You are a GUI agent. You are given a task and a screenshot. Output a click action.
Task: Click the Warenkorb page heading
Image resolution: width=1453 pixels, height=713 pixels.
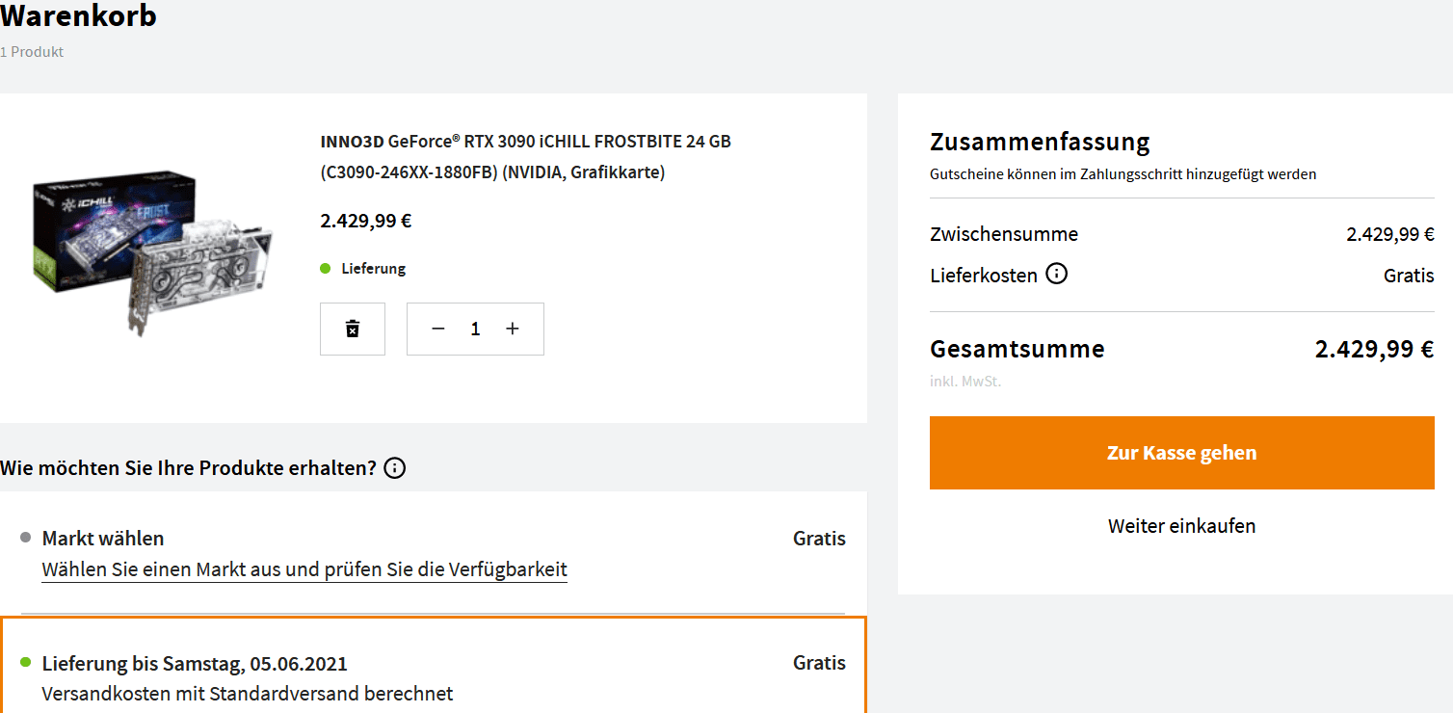tap(78, 16)
